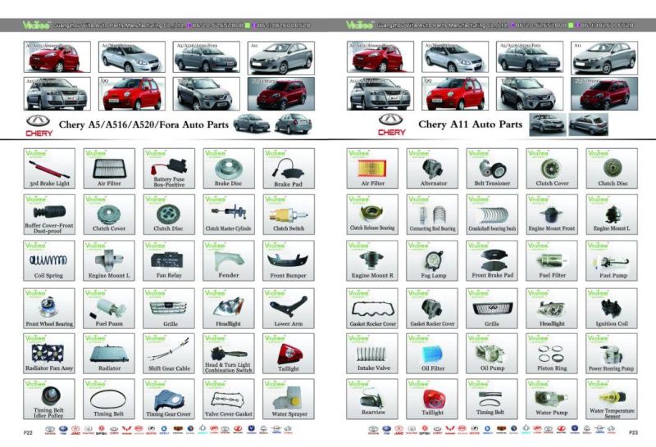Image resolution: width=656 pixels, height=447 pixels.
Task: Open the Buffer Cover-Front Dust-proof card
Action: [49, 214]
